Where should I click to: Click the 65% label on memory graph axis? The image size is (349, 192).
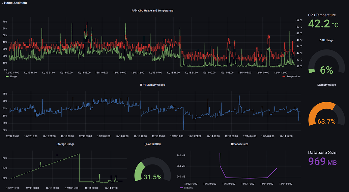click(x=5, y=109)
